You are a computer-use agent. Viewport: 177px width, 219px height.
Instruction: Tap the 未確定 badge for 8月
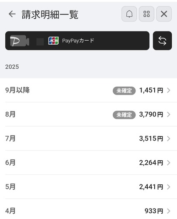click(x=124, y=115)
